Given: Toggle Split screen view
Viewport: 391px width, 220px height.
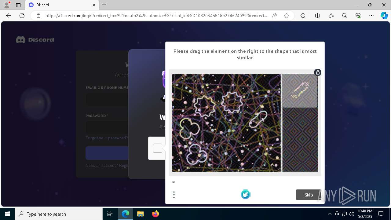Looking at the screenshot, I should (317, 16).
